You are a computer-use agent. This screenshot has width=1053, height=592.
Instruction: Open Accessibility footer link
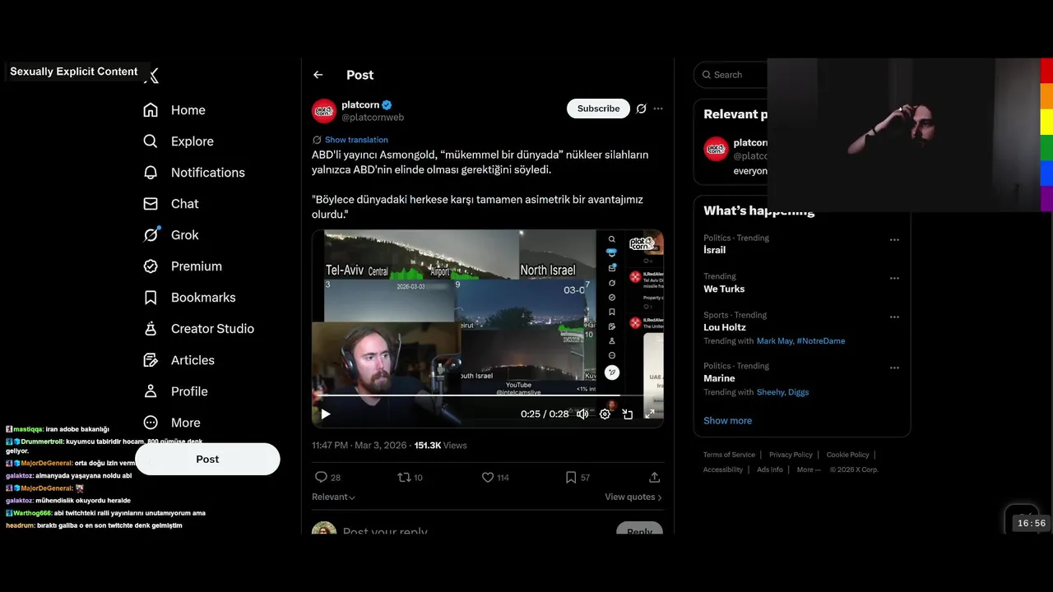pyautogui.click(x=723, y=469)
